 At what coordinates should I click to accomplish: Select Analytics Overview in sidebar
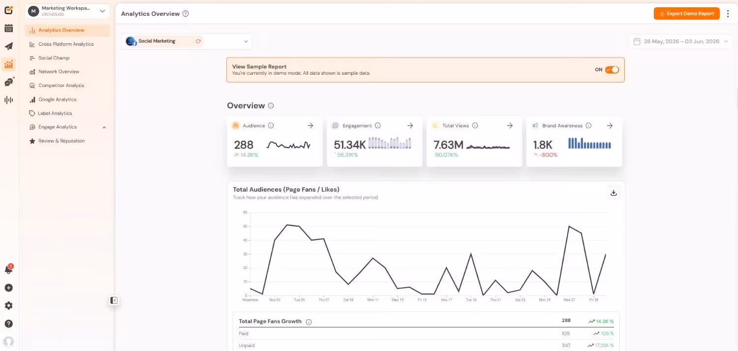[x=68, y=30]
